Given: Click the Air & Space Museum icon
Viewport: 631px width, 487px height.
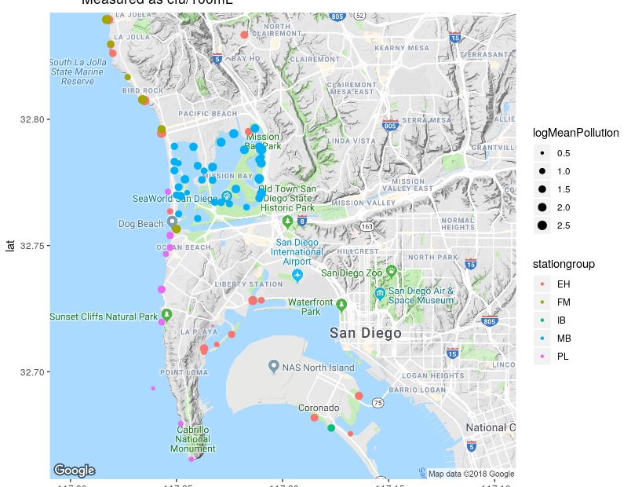Looking at the screenshot, I should (380, 294).
